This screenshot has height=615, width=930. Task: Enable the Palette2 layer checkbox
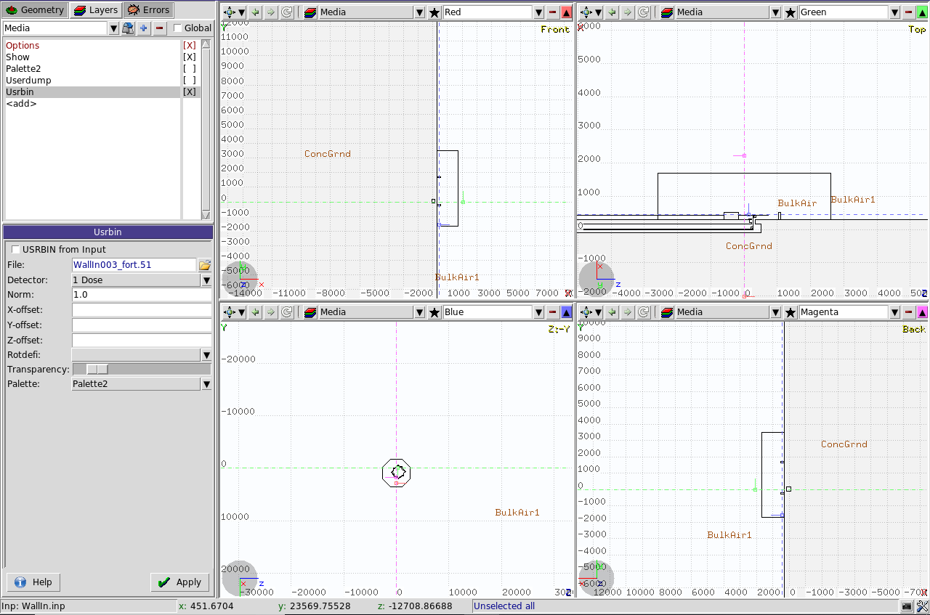tap(190, 68)
